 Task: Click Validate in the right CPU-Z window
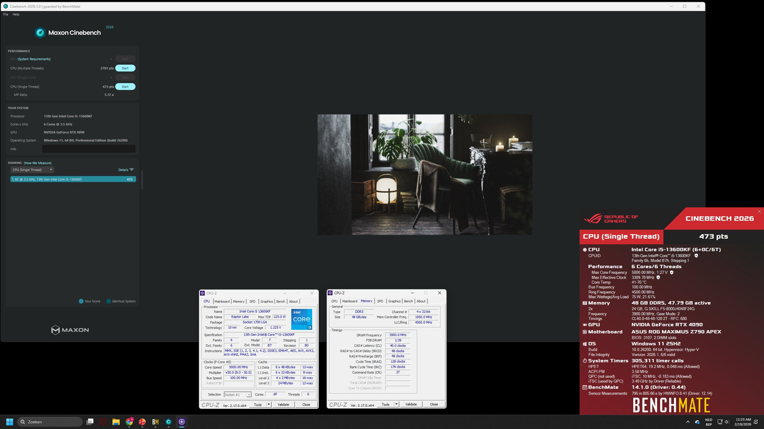pos(411,405)
